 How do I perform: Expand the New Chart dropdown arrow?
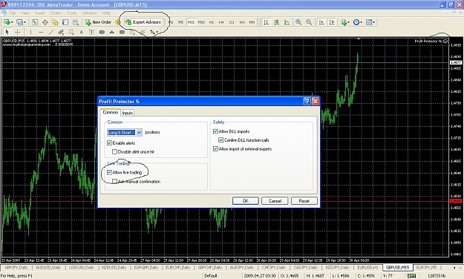pyautogui.click(x=12, y=22)
